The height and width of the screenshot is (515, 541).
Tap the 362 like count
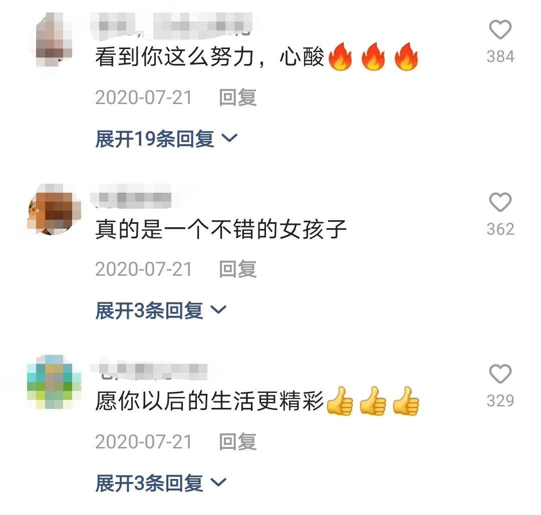point(500,229)
